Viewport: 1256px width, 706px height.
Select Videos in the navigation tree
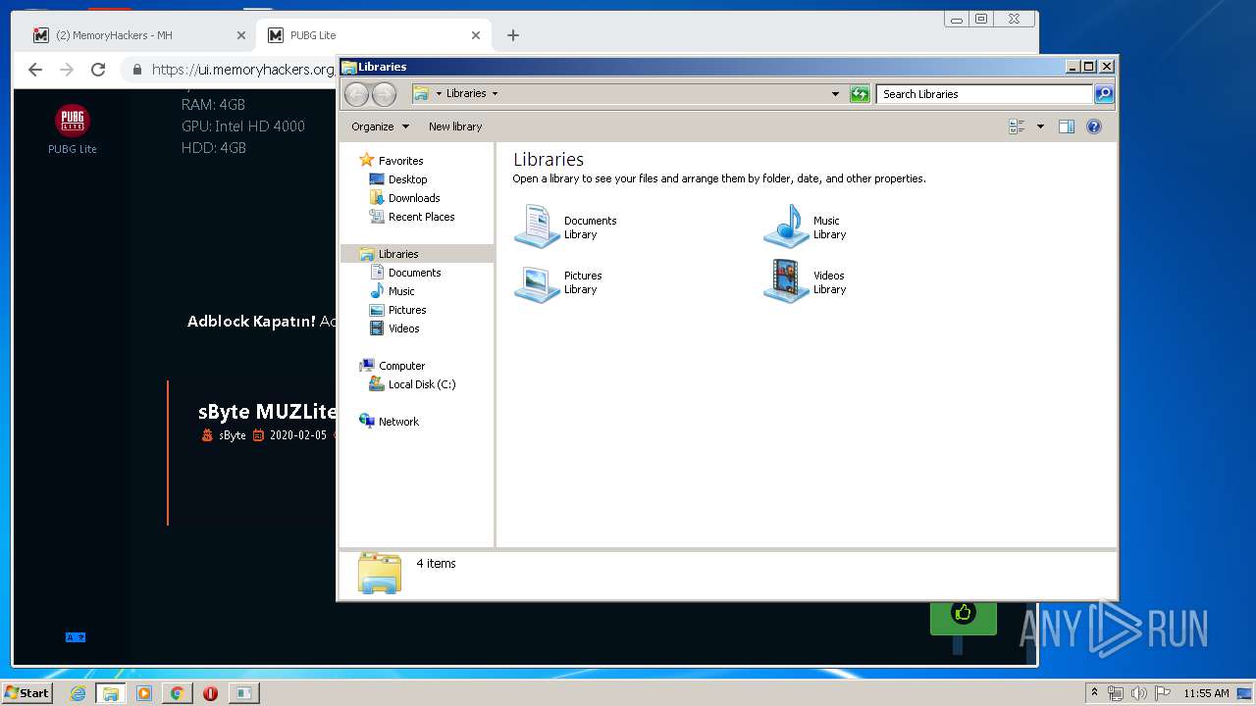pos(403,328)
